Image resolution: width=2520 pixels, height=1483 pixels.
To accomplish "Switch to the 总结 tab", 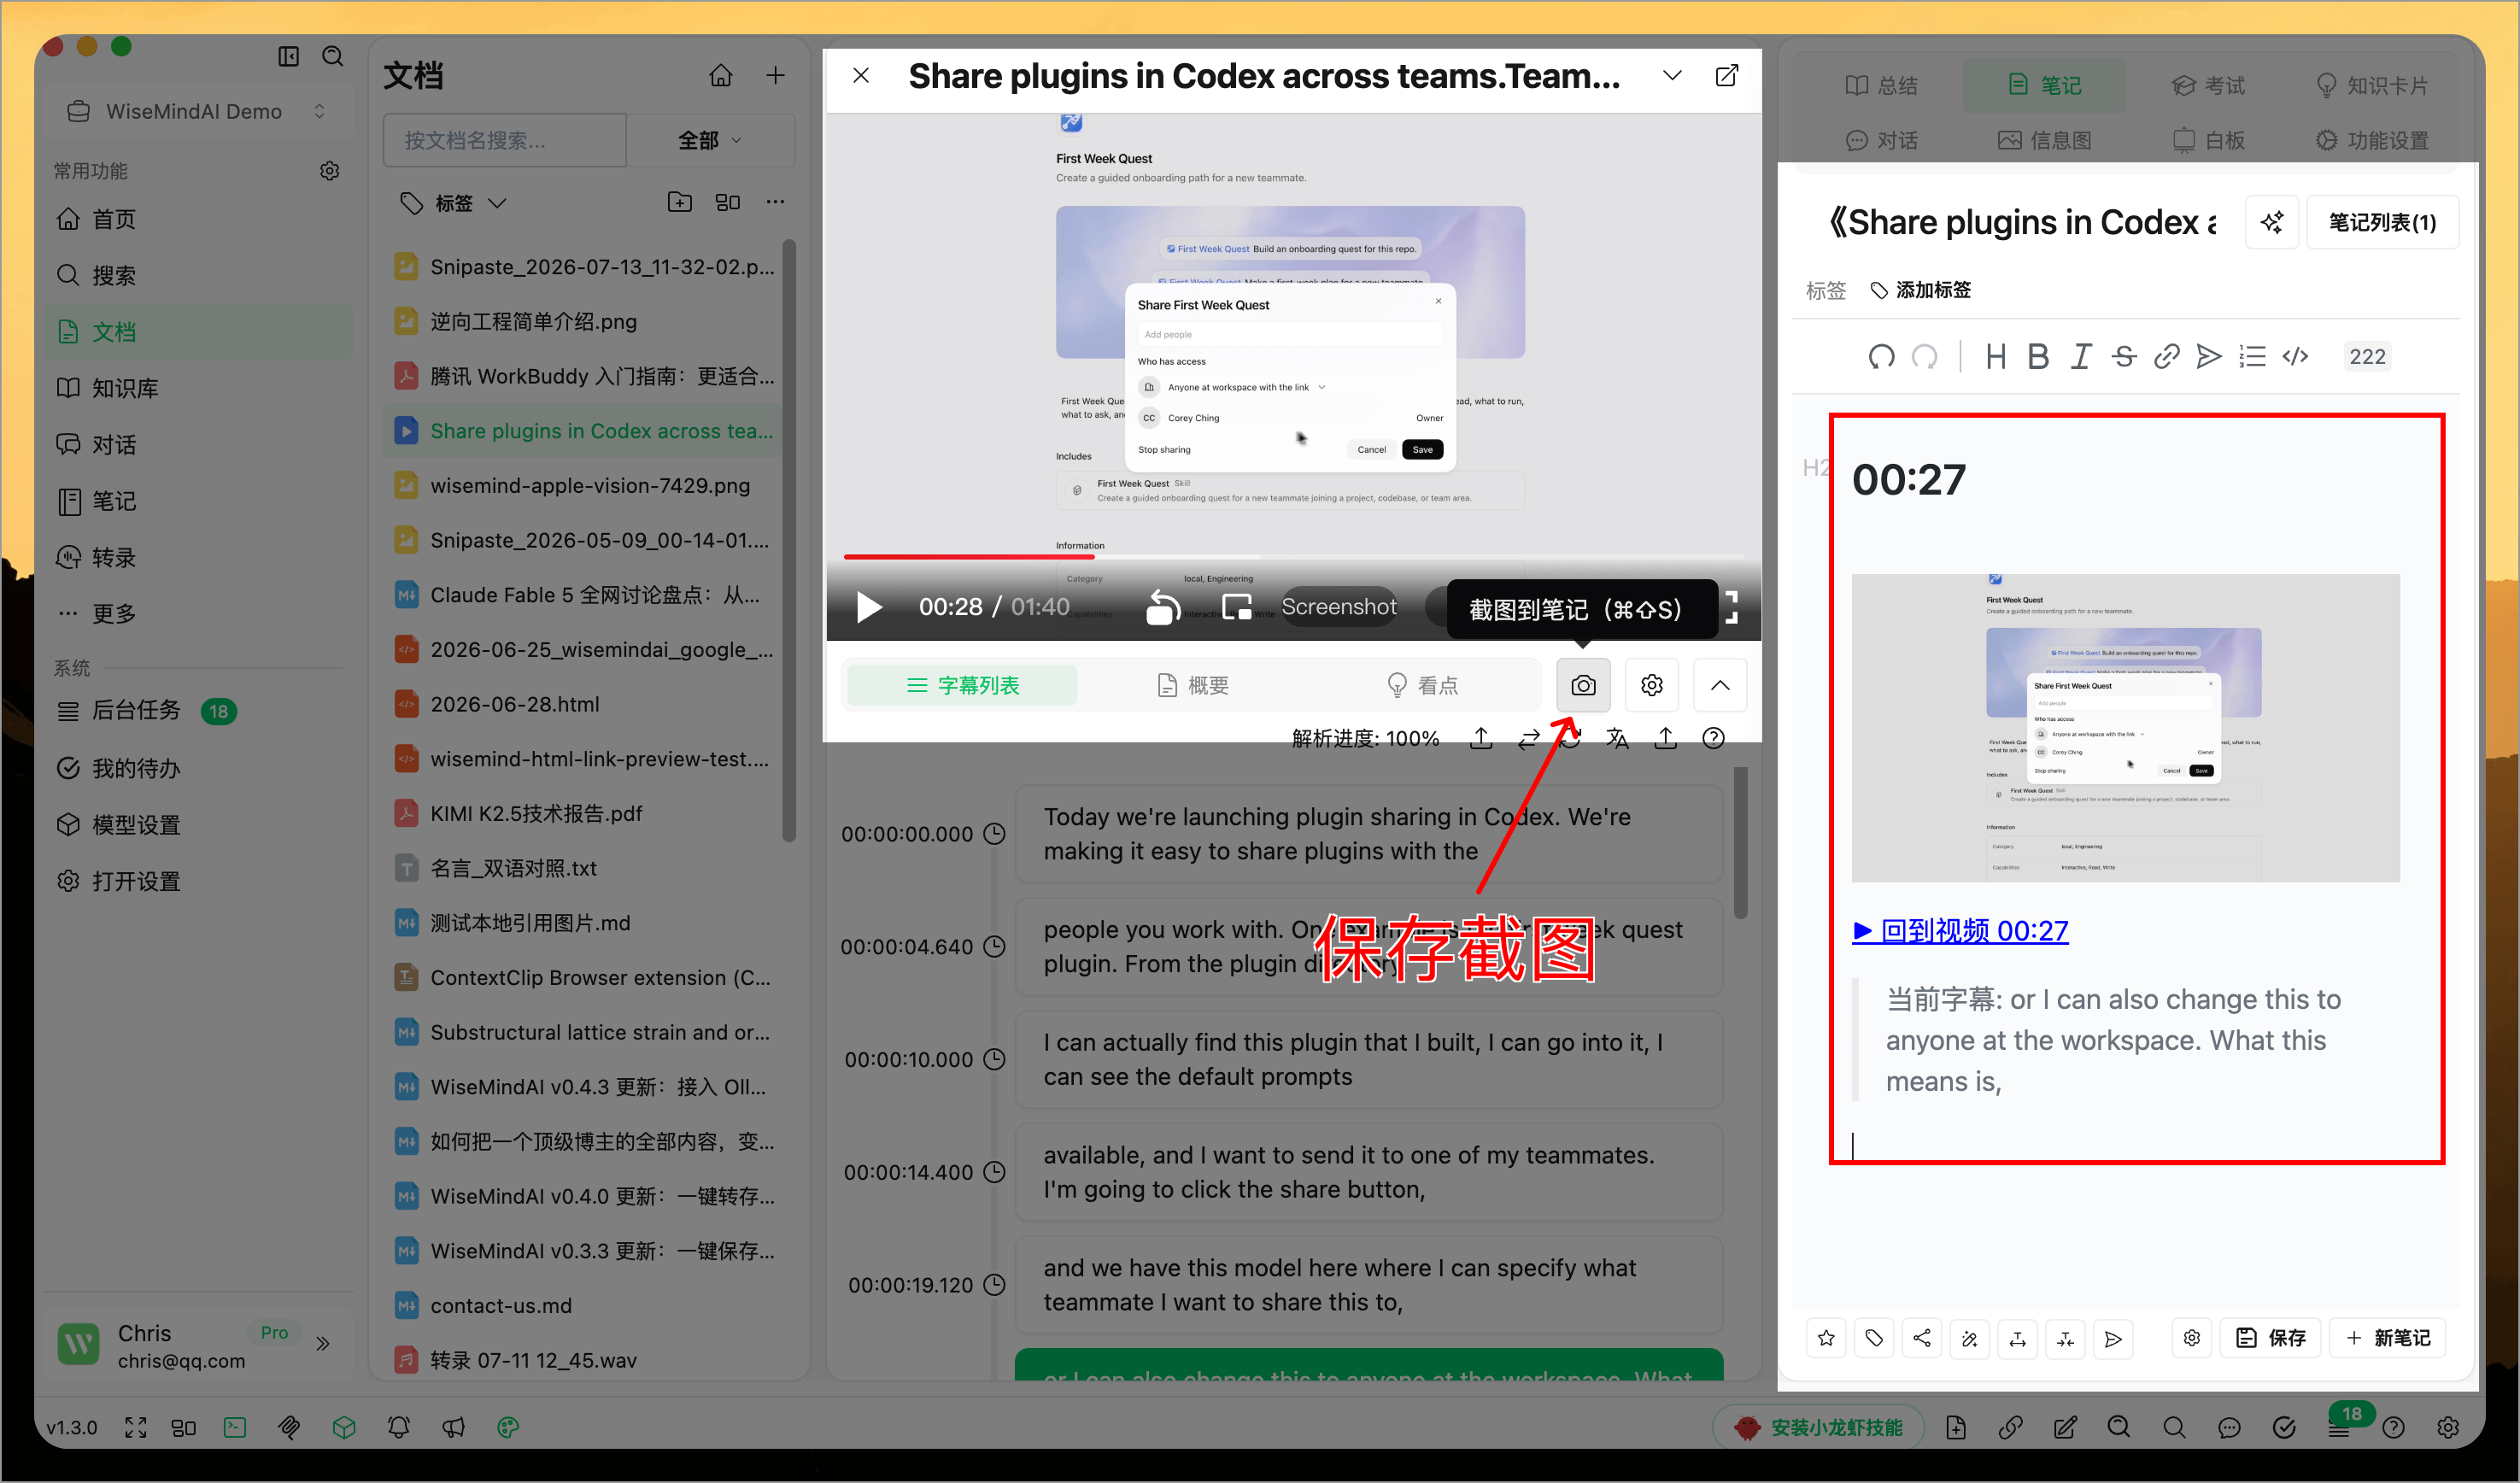I will (x=1881, y=85).
